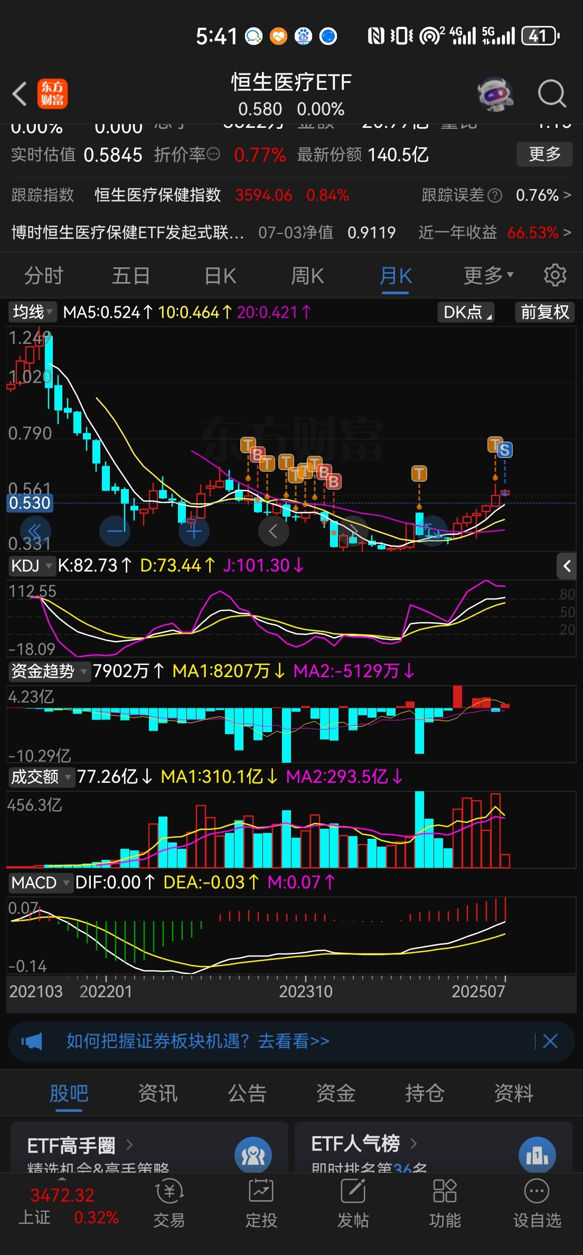The height and width of the screenshot is (1255, 583).
Task: Tap 实时估值 0.5845 value
Action: [x=77, y=155]
